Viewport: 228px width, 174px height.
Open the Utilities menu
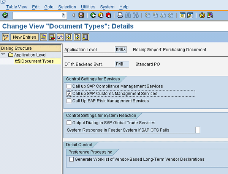[88, 7]
